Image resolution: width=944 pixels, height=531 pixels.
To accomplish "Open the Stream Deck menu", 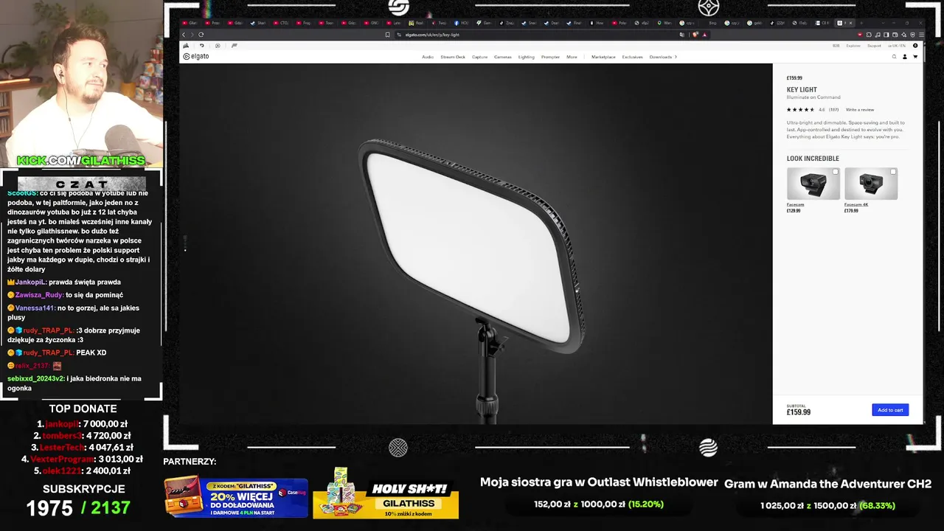I will pyautogui.click(x=453, y=57).
